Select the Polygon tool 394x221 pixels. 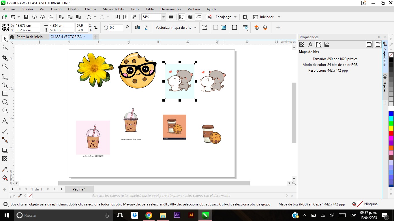pyautogui.click(x=5, y=110)
